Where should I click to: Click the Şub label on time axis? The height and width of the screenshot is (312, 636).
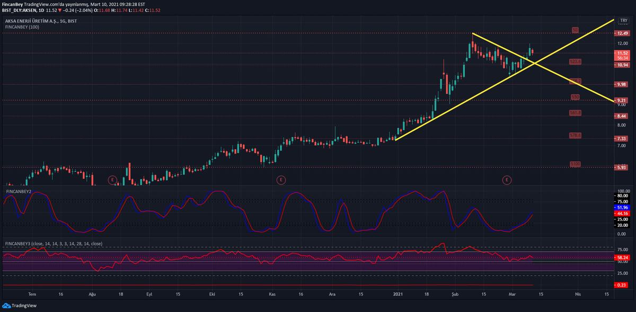(455, 294)
